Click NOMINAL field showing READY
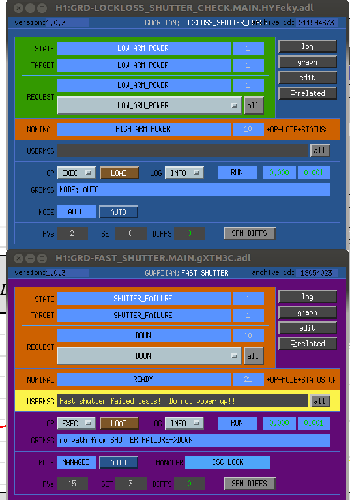 coord(143,379)
